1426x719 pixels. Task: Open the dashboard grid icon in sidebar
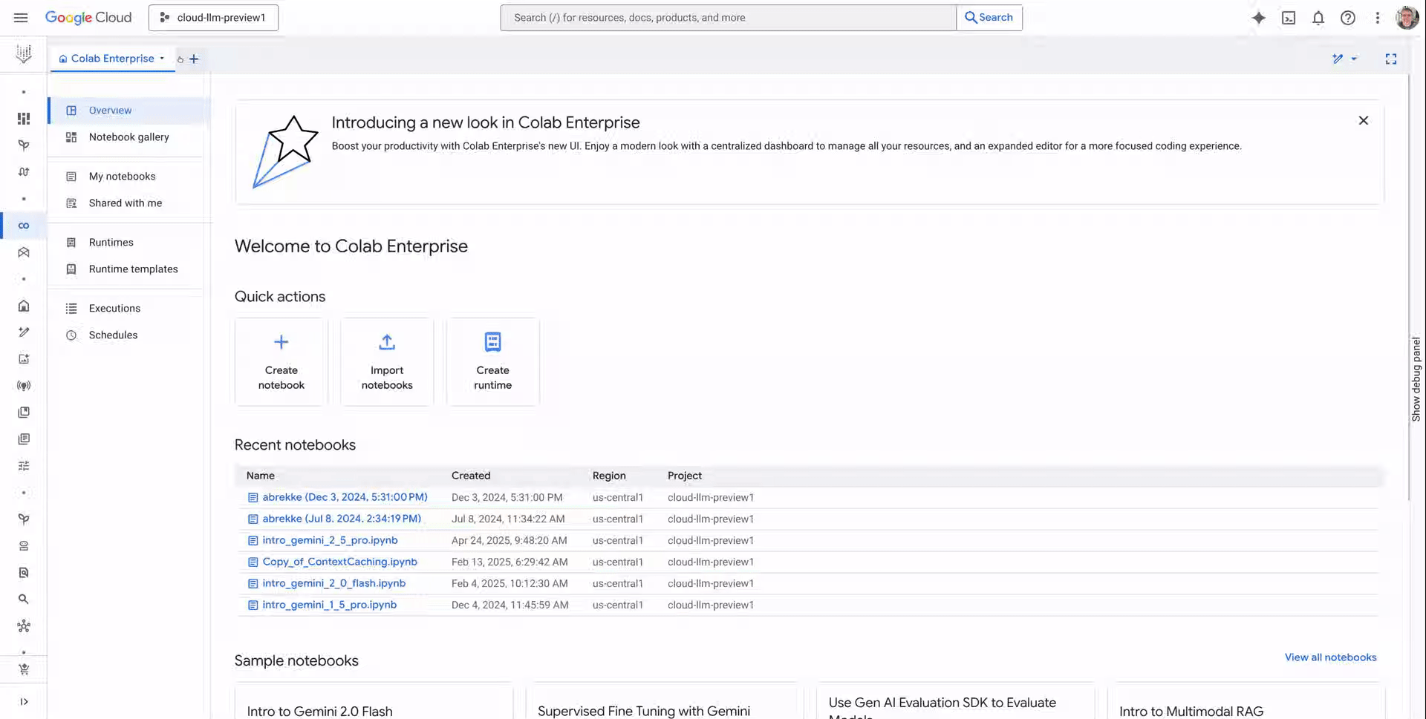[24, 119]
